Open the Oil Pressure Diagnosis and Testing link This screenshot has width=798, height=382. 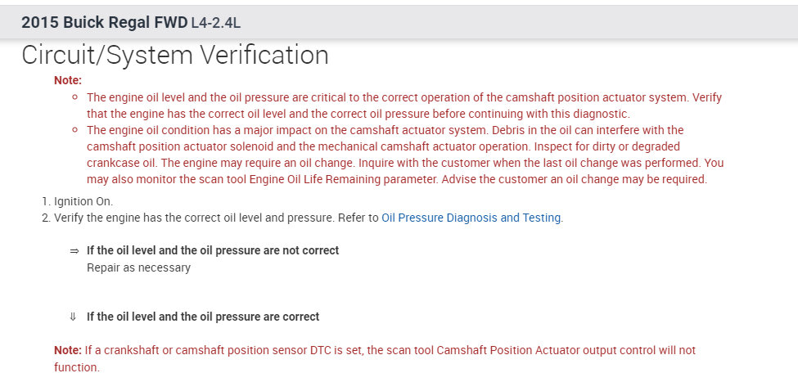[x=471, y=218]
